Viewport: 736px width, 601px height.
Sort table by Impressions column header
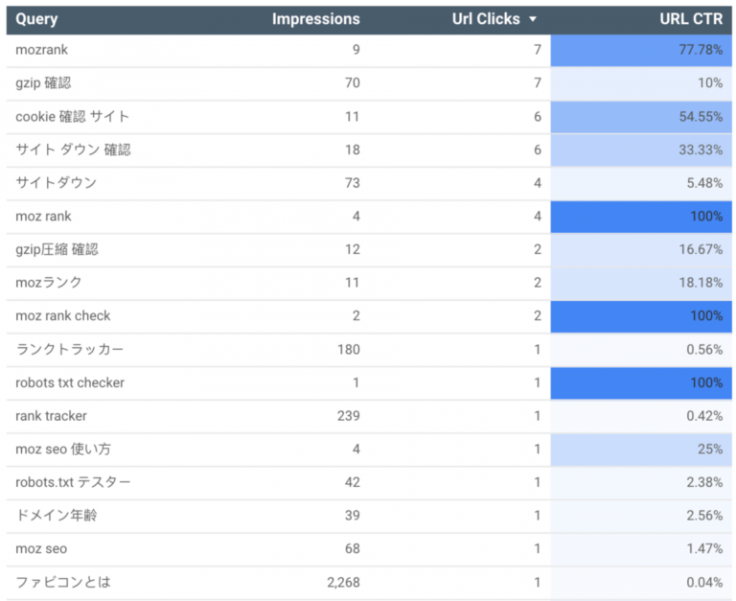click(316, 19)
